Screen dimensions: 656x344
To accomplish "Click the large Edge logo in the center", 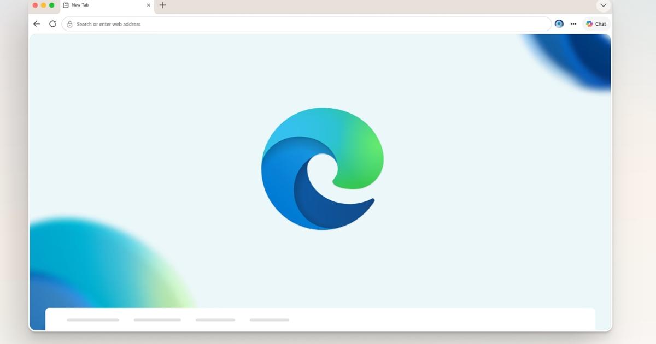I will click(322, 169).
